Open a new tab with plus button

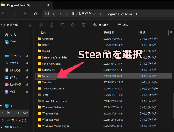pos(58,5)
